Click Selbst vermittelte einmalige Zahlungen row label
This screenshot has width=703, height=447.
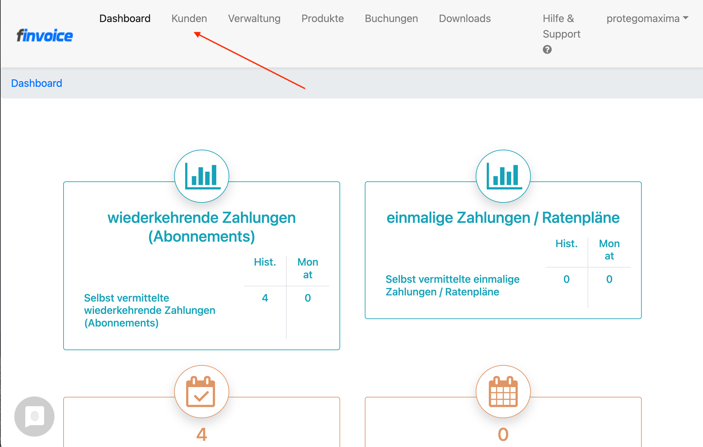[x=452, y=285]
